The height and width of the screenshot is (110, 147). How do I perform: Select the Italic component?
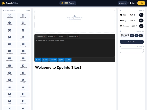(23, 30)
